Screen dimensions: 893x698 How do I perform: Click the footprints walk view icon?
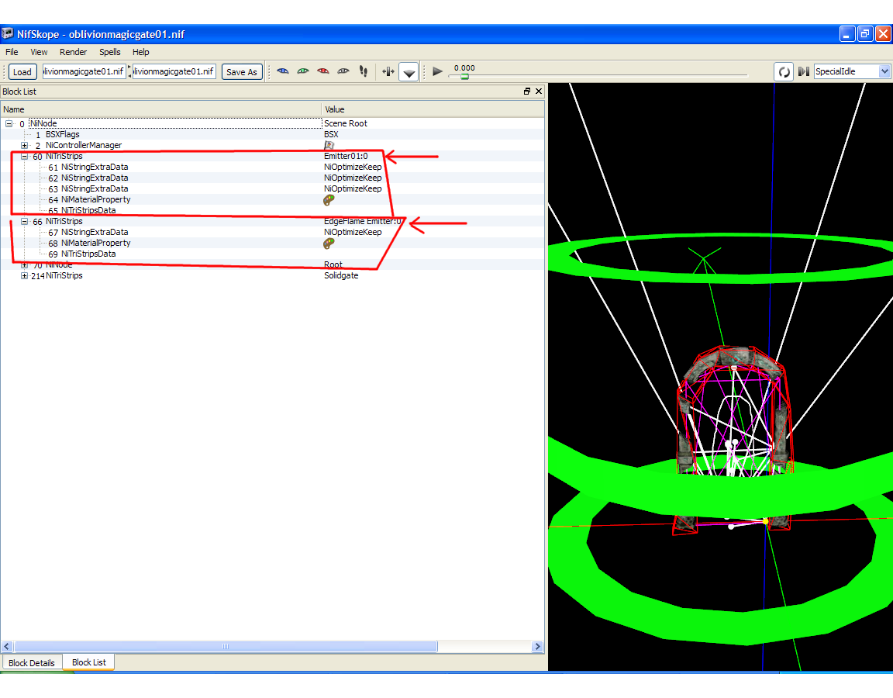pos(364,71)
